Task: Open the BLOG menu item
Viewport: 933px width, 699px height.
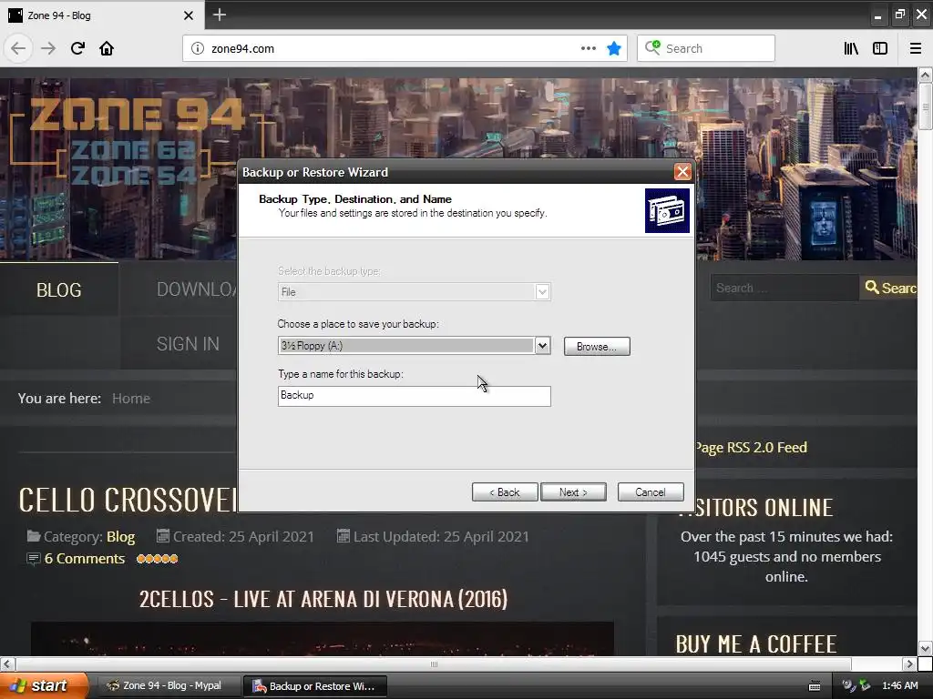Action: coord(59,290)
